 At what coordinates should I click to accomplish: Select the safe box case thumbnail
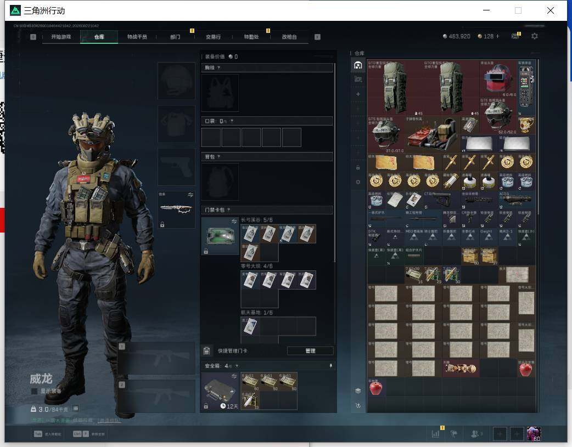(220, 391)
